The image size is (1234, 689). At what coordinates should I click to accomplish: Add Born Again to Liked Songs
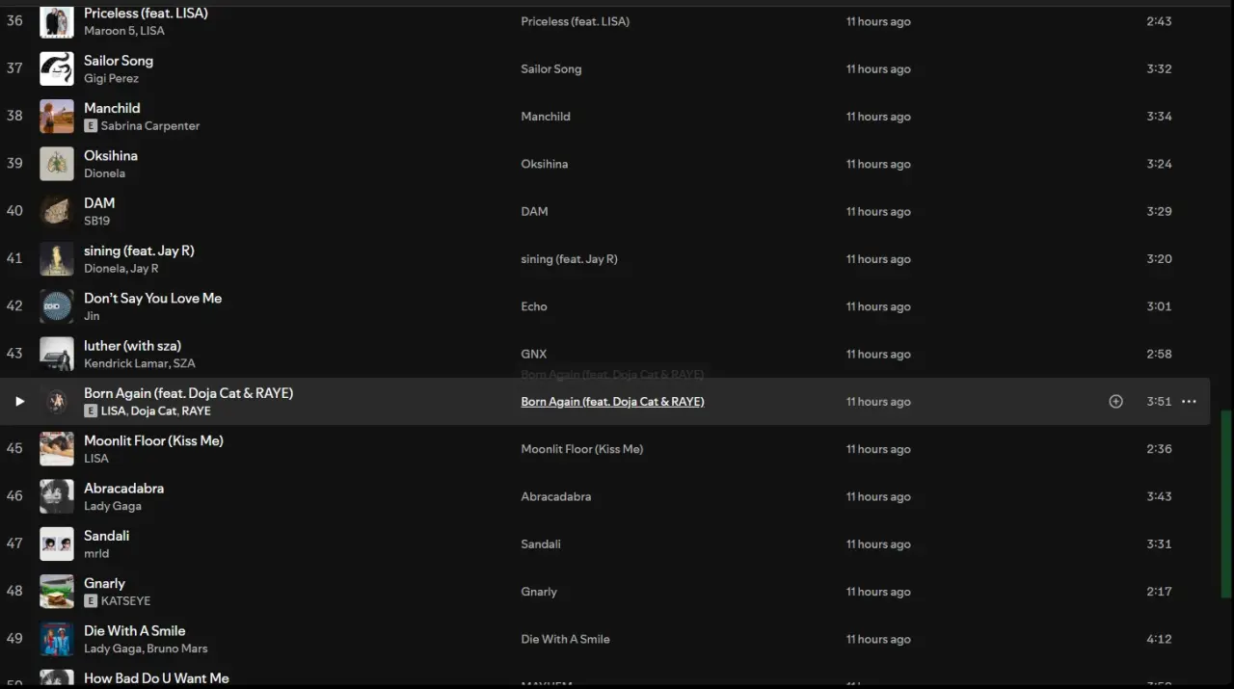[x=1115, y=401]
